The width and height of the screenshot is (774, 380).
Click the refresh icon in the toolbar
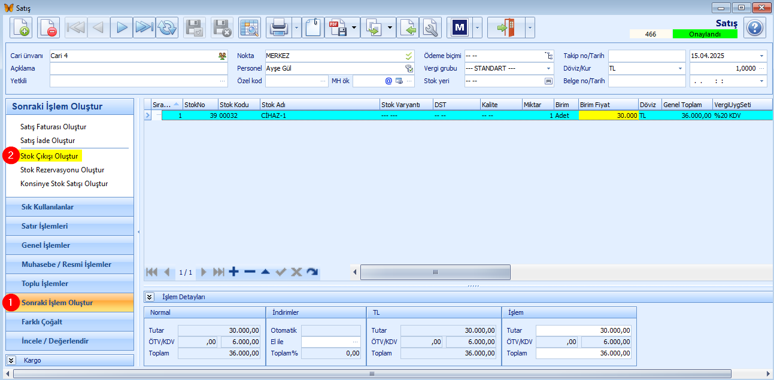pyautogui.click(x=167, y=28)
